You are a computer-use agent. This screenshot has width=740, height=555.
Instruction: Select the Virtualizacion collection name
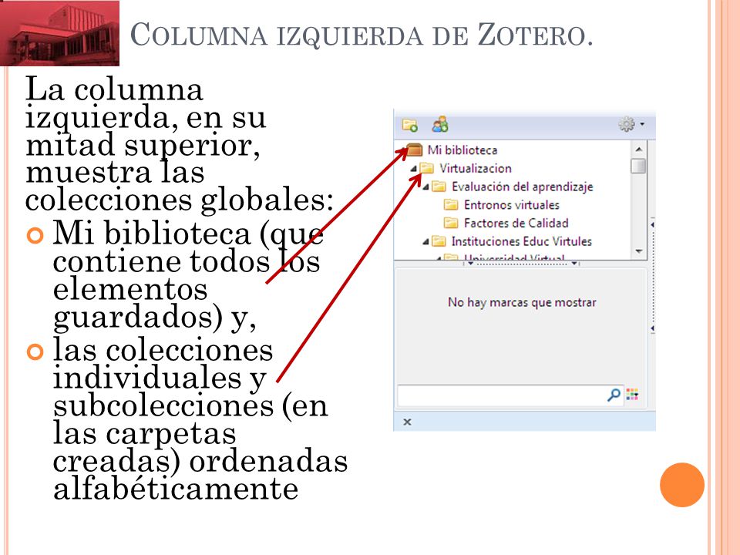point(476,169)
